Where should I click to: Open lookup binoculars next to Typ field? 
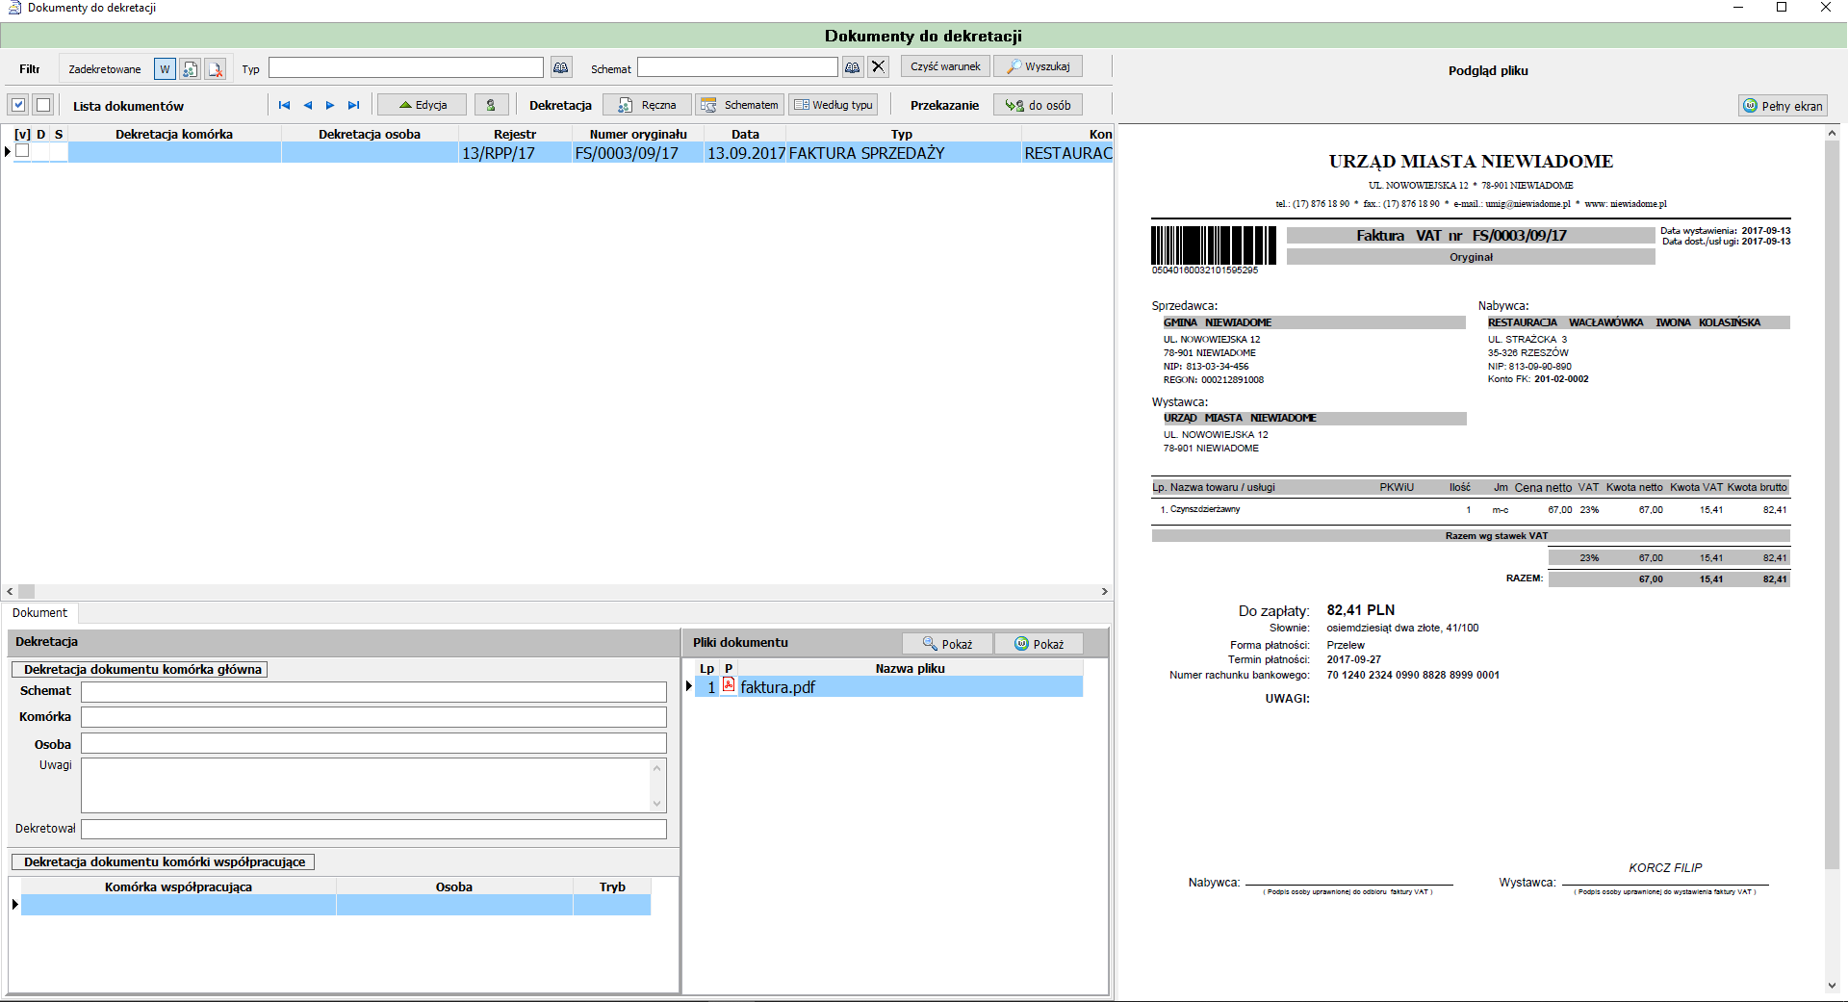coord(561,67)
